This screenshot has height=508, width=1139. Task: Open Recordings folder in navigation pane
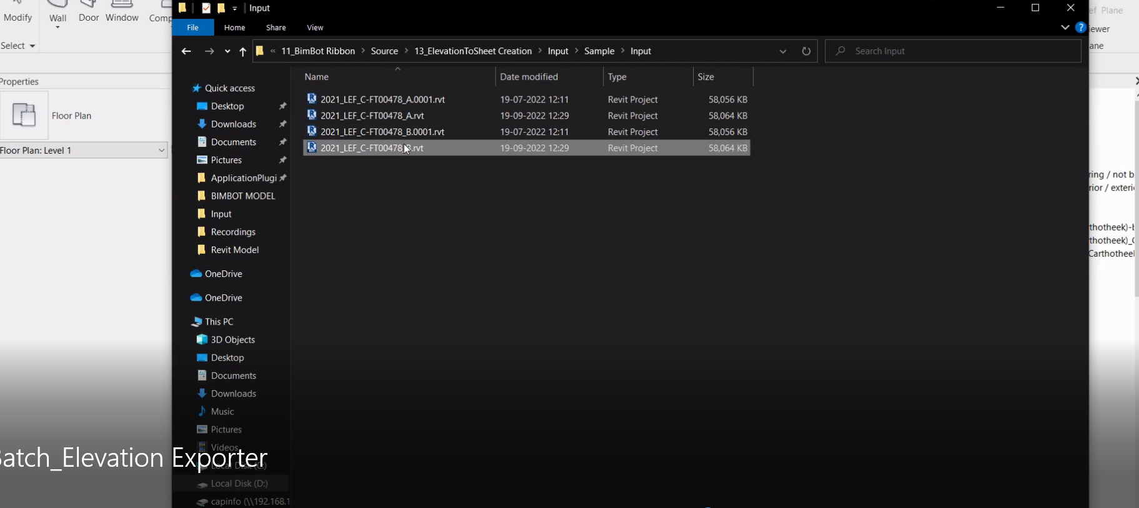(233, 232)
